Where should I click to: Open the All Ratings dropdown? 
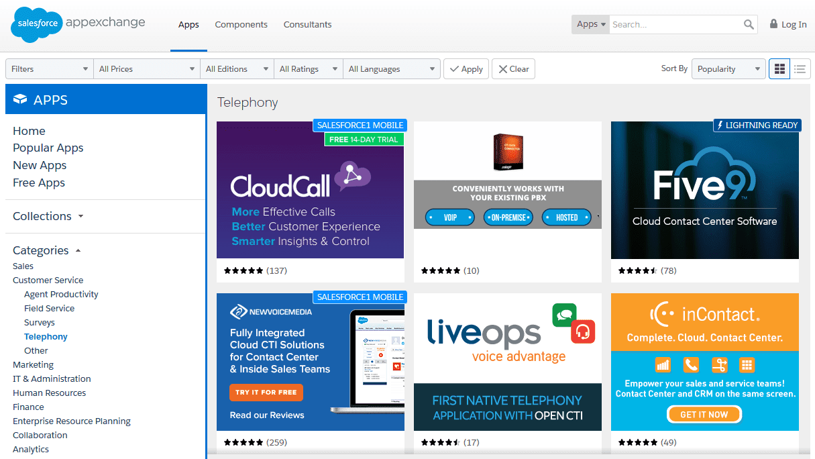point(309,68)
